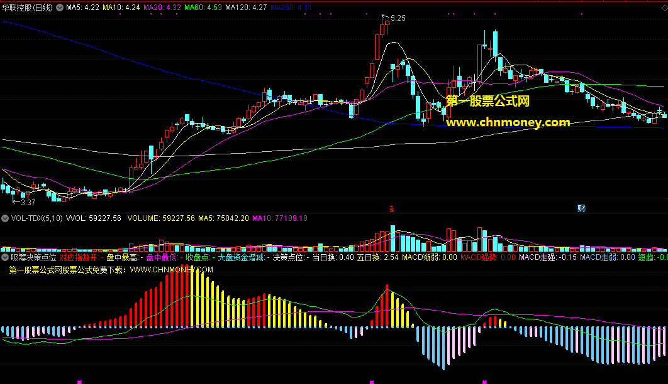Click the 5.25 high price annotation
The width and height of the screenshot is (668, 384).
[x=398, y=18]
